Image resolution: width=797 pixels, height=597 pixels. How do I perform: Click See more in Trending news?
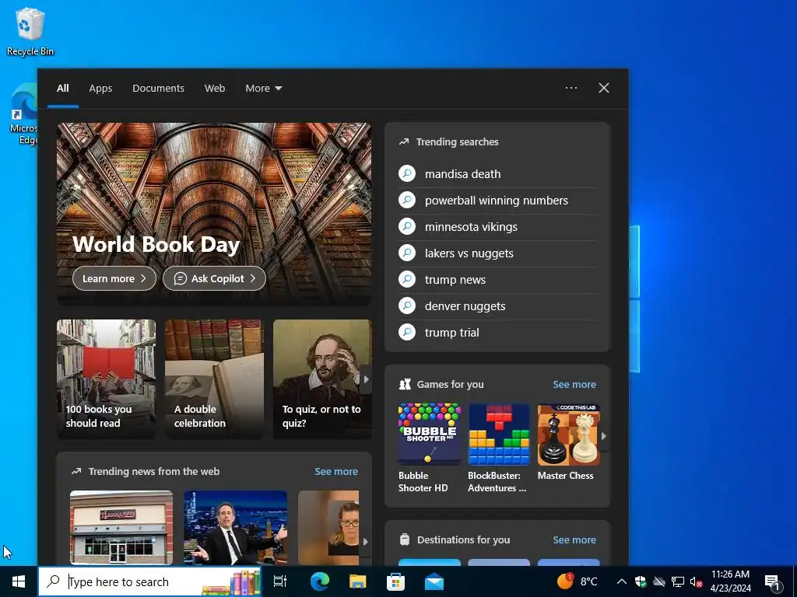pyautogui.click(x=336, y=471)
